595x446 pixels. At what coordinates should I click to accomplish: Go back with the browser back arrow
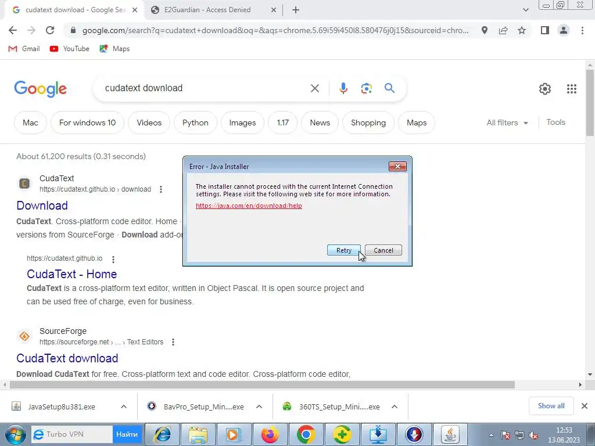pos(13,30)
